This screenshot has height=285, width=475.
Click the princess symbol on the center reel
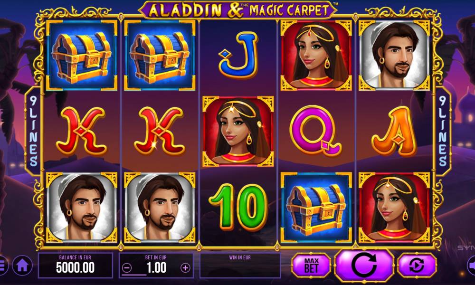coord(238,132)
